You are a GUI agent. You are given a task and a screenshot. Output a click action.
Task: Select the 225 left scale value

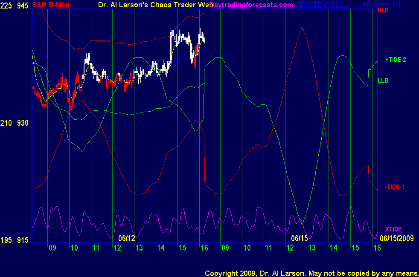pos(6,5)
